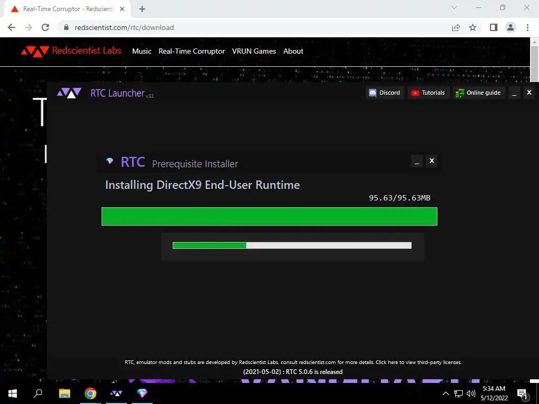539x404 pixels.
Task: Share this page icon
Action: click(x=456, y=27)
